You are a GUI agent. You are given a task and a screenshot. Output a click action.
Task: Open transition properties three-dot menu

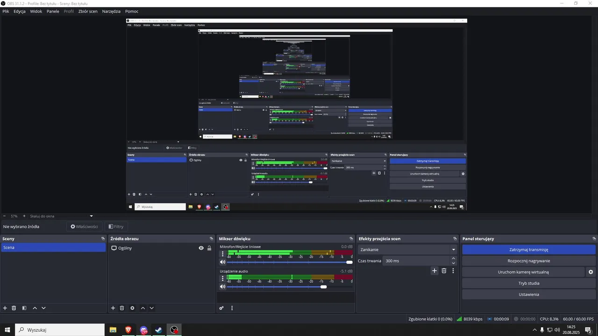[453, 271]
